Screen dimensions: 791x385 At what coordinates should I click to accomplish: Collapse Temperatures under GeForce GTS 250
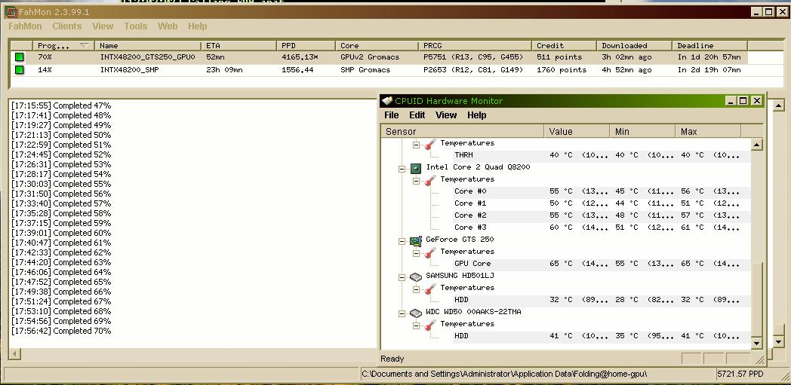tap(416, 253)
